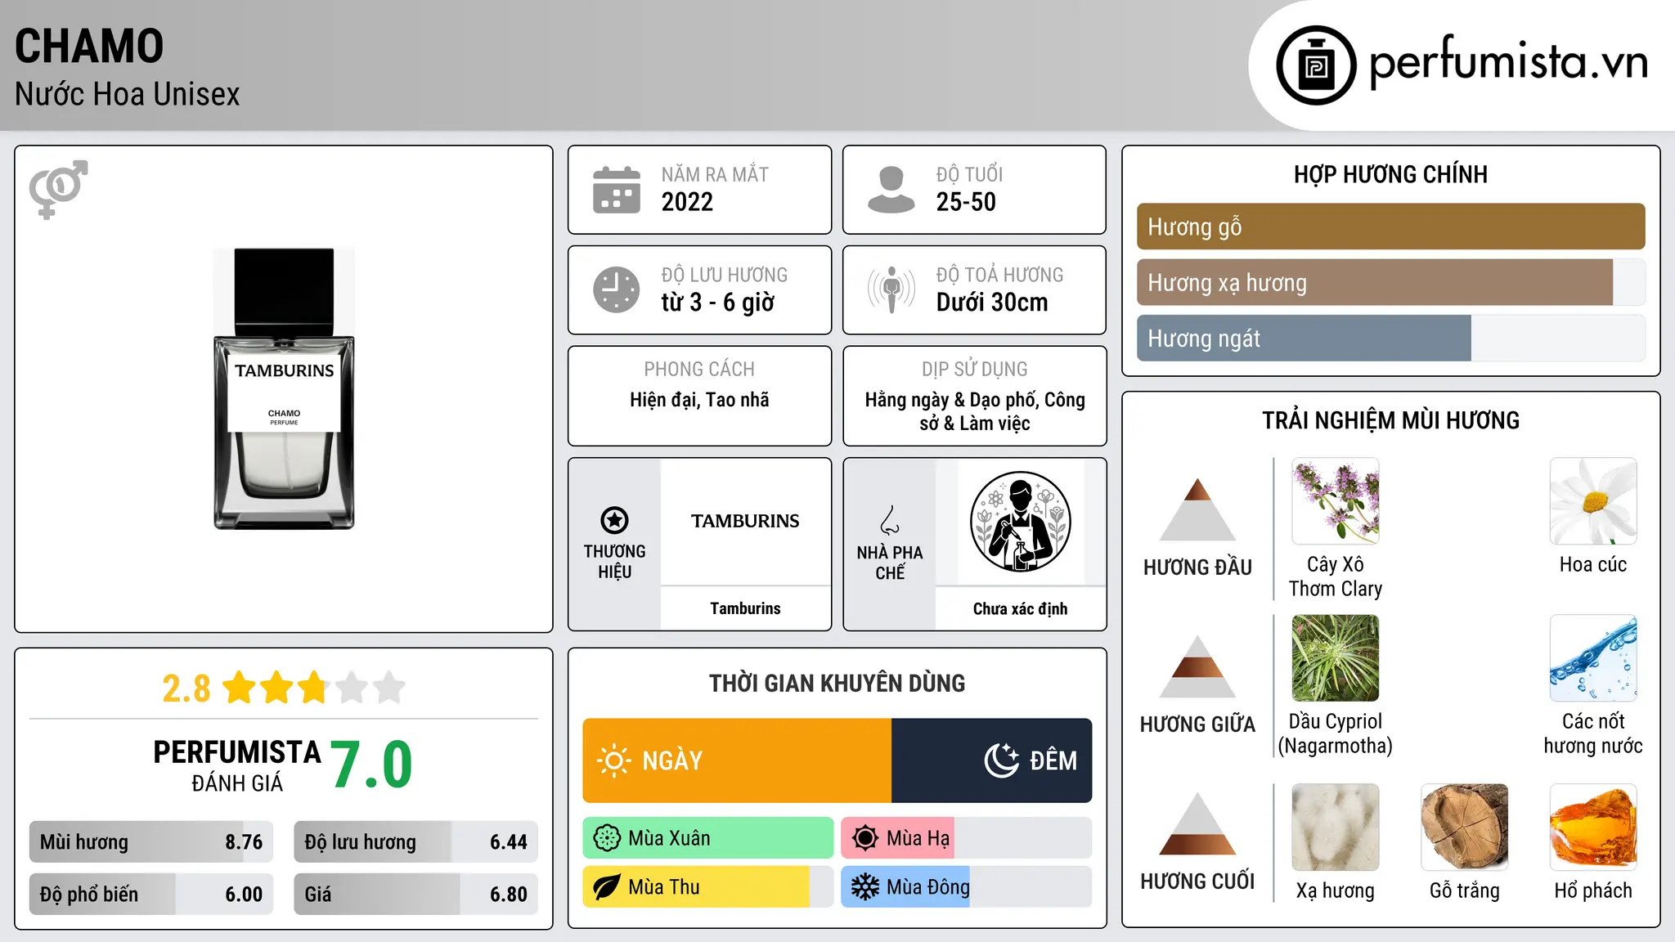This screenshot has width=1675, height=942.
Task: Click the sun icon in the Ngày bar
Action: (x=613, y=760)
